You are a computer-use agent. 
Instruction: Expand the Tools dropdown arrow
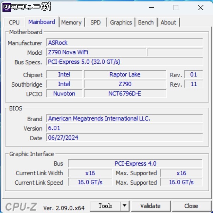pos(125,206)
